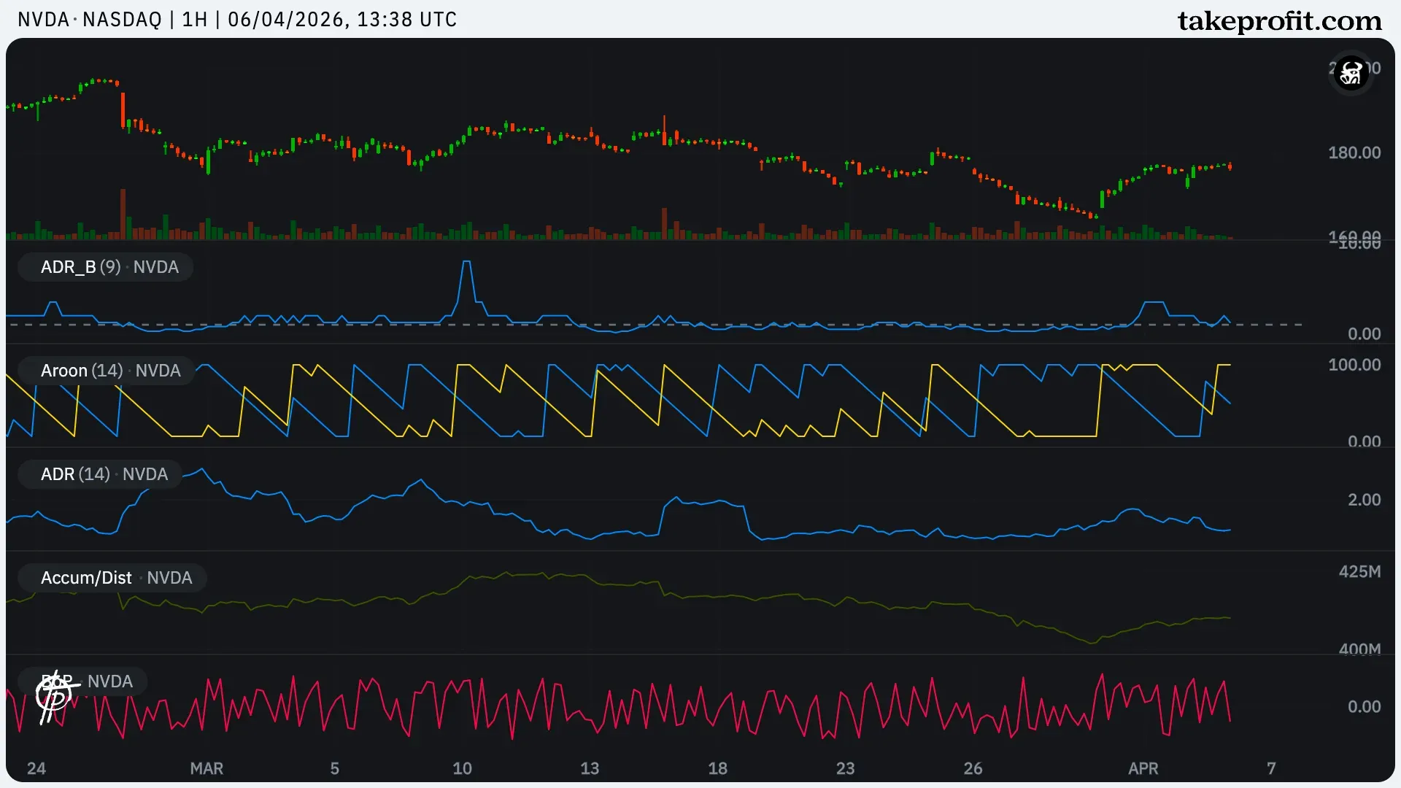Screen dimensions: 1401x788
Task: Click the 180.00 price axis label
Action: tap(1354, 152)
